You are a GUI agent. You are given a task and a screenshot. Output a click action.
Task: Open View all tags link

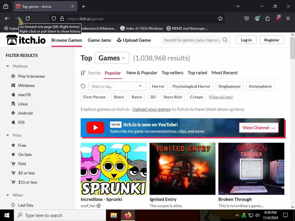[221, 97]
